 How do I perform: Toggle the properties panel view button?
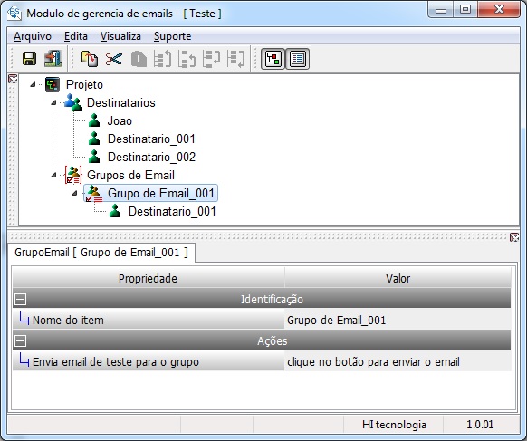[298, 59]
